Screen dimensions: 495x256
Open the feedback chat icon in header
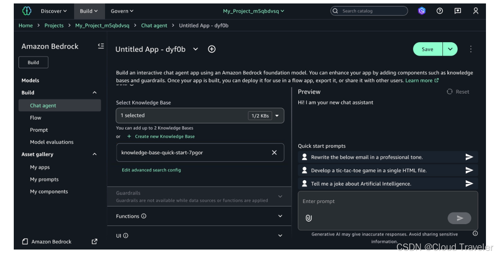[458, 11]
